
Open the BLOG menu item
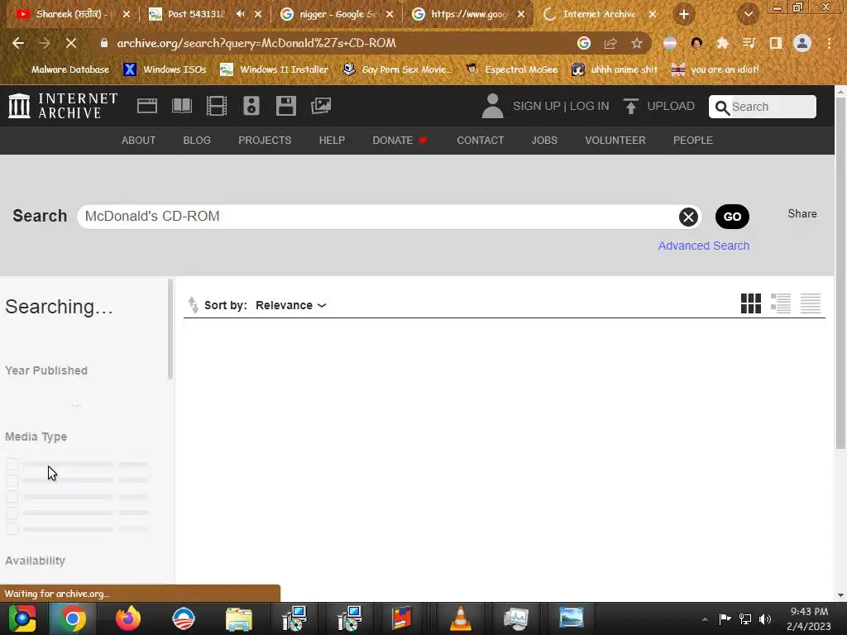point(197,141)
